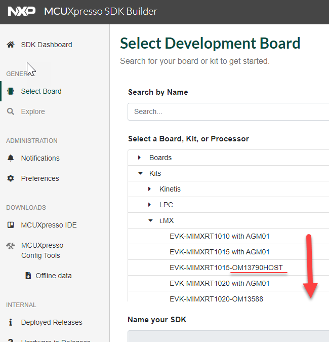Click the NXP logo

click(x=23, y=11)
